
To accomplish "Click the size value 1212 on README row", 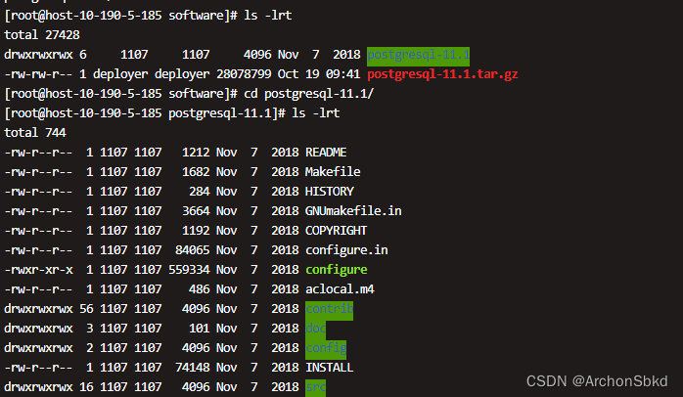I will (x=196, y=153).
